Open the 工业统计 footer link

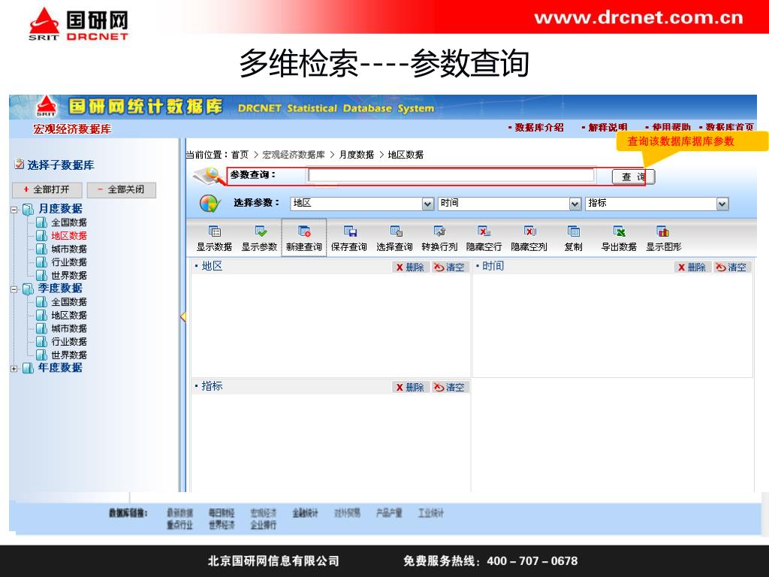coord(430,513)
